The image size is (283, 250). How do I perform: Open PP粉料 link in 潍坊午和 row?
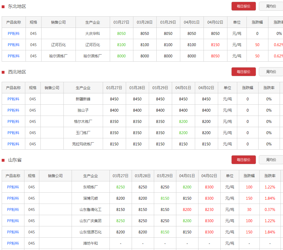coord(13,243)
